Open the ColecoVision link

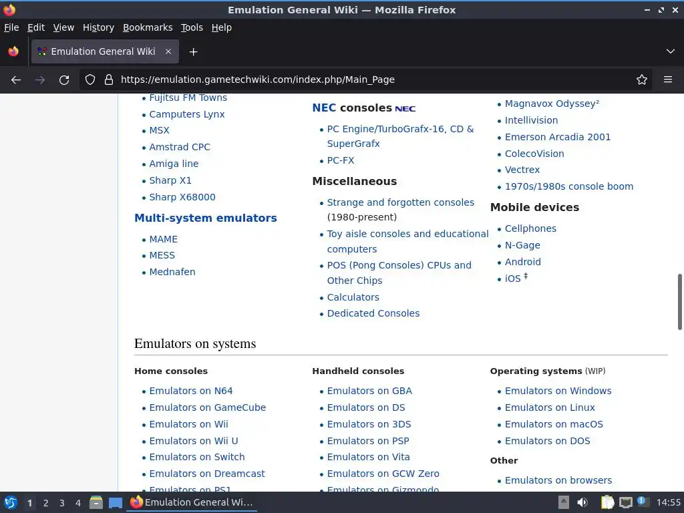click(534, 154)
